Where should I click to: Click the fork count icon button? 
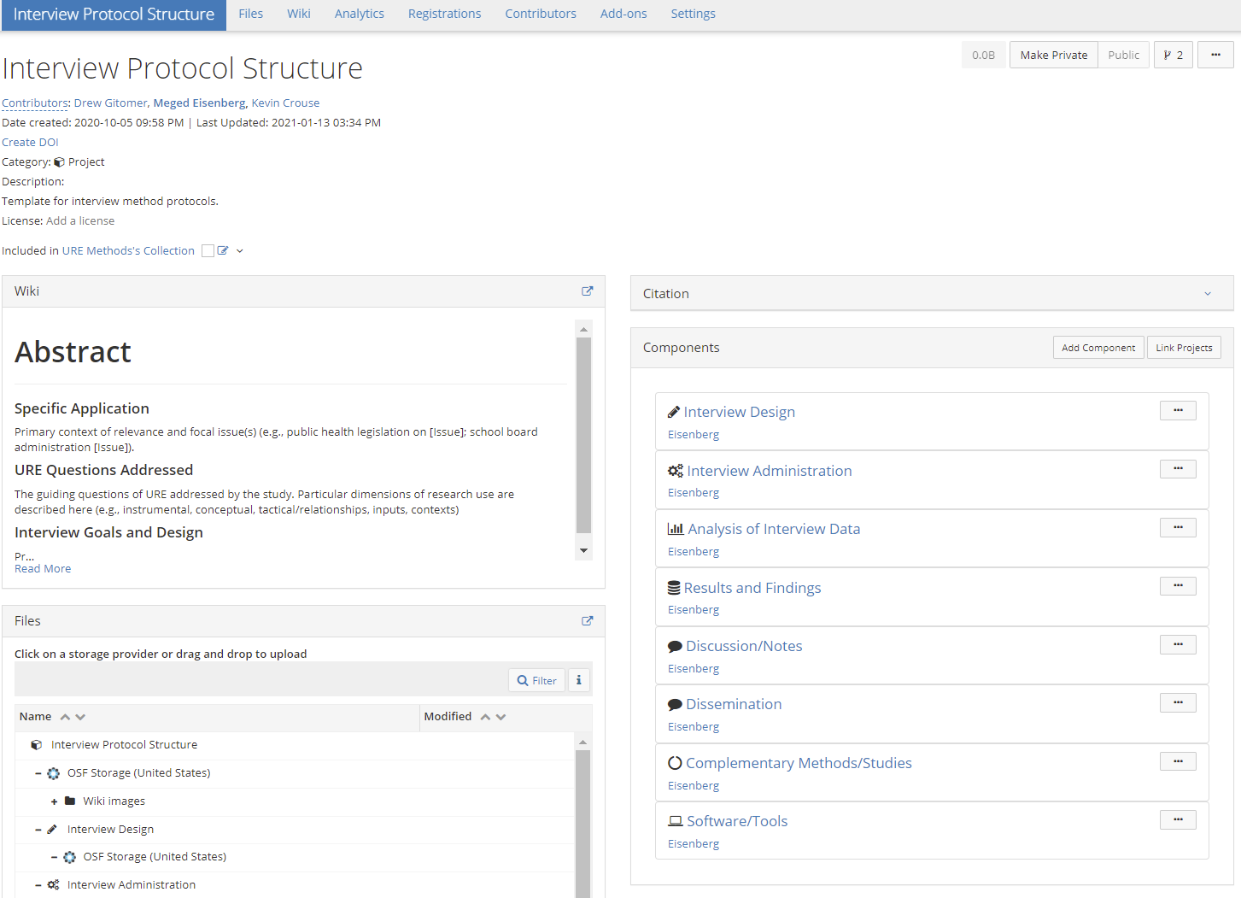[x=1174, y=55]
